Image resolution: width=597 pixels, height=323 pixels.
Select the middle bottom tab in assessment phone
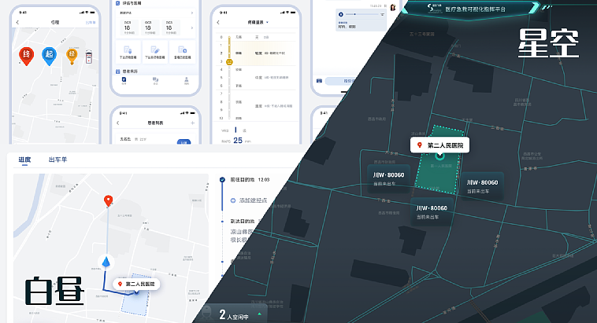[x=155, y=81]
